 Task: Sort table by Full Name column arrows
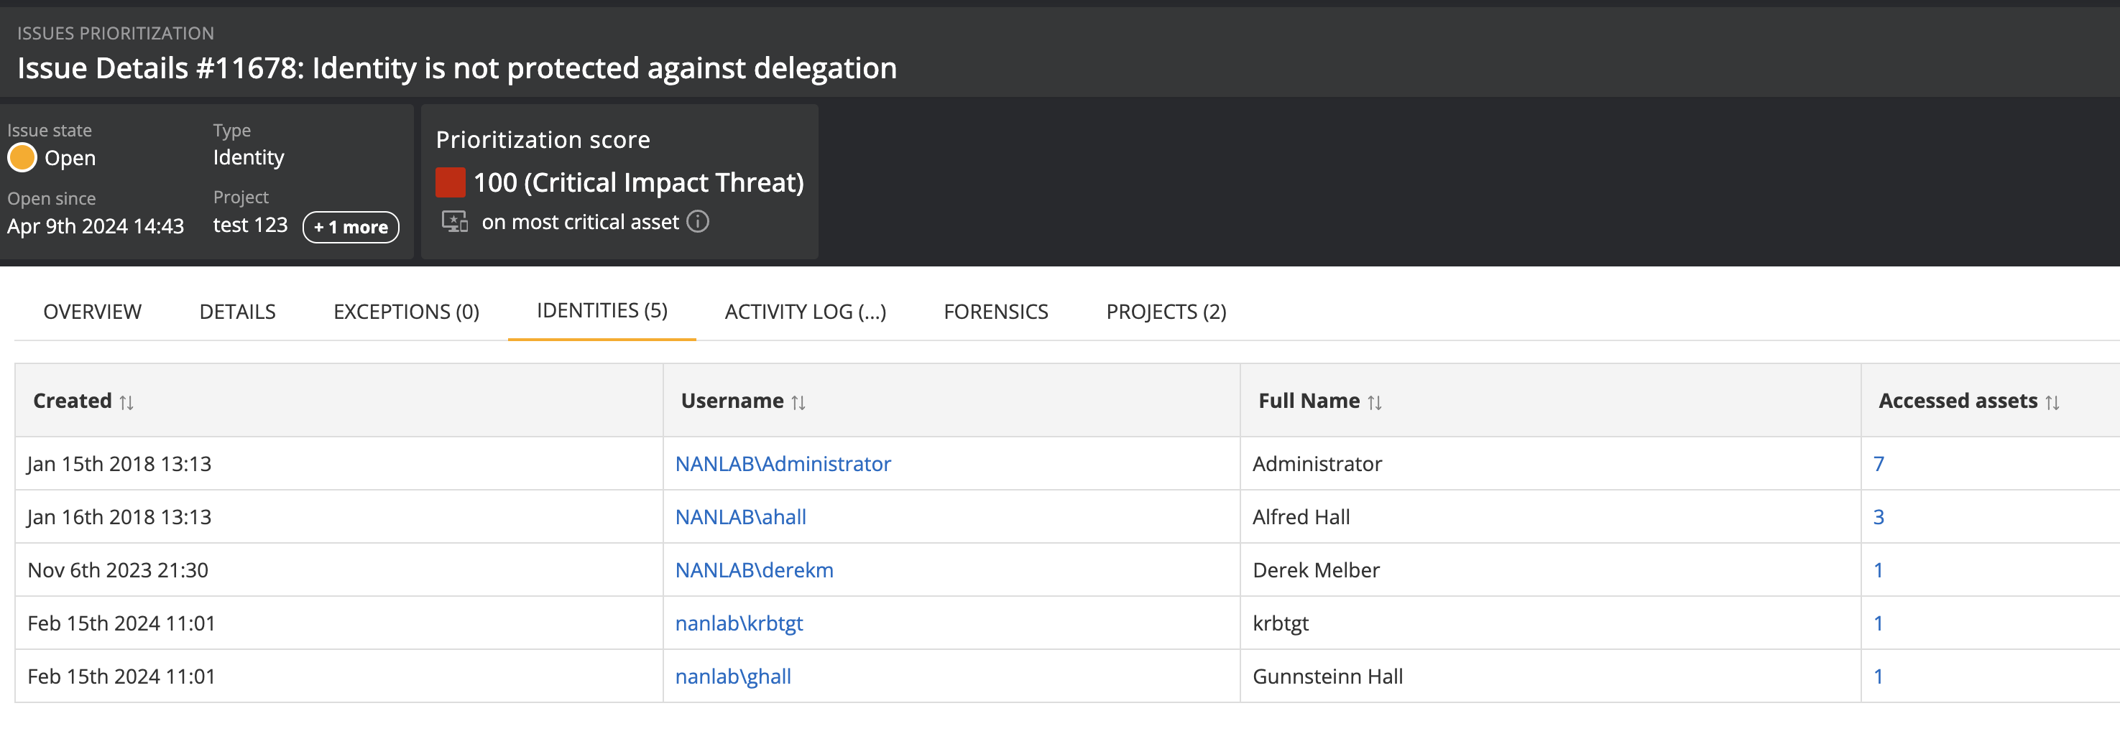click(x=1373, y=402)
